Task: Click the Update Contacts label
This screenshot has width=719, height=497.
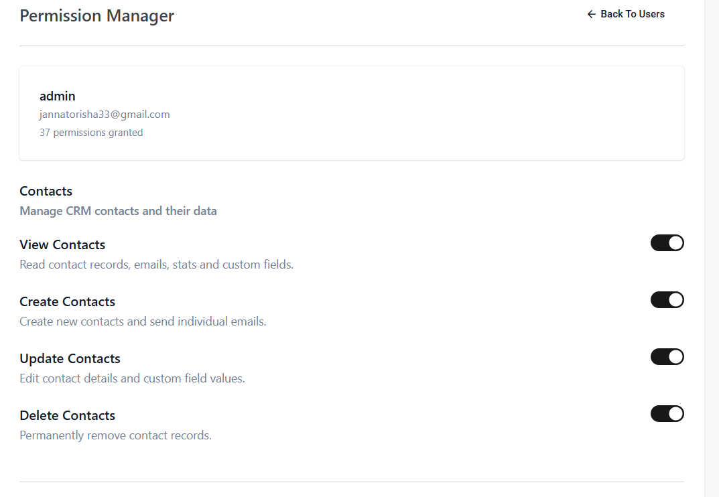Action: (x=70, y=358)
